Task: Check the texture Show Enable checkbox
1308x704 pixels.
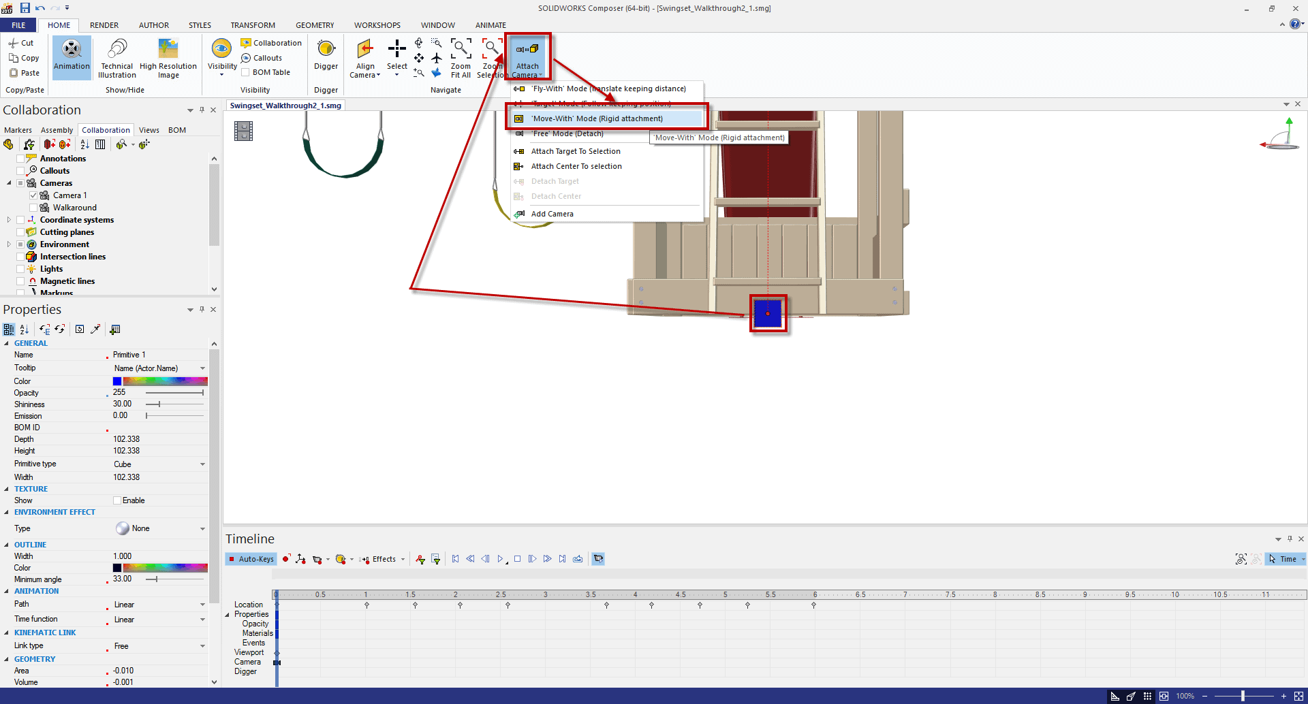Action: 117,500
